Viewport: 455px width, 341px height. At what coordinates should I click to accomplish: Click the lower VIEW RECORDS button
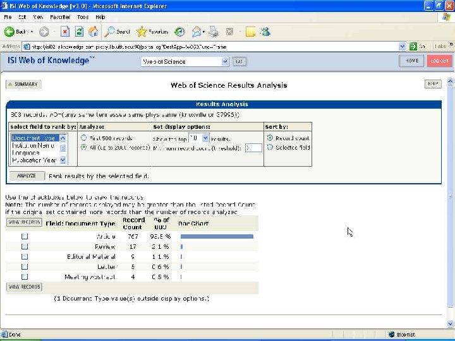tap(24, 287)
